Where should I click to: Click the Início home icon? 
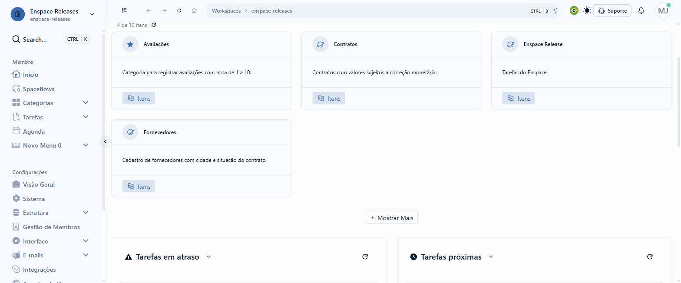[16, 74]
